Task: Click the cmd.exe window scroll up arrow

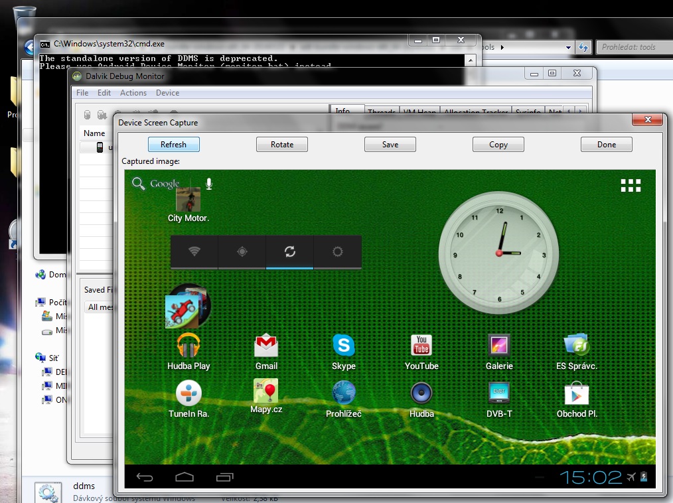Action: point(471,60)
